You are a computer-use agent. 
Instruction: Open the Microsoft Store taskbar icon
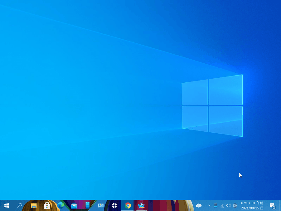point(47,205)
